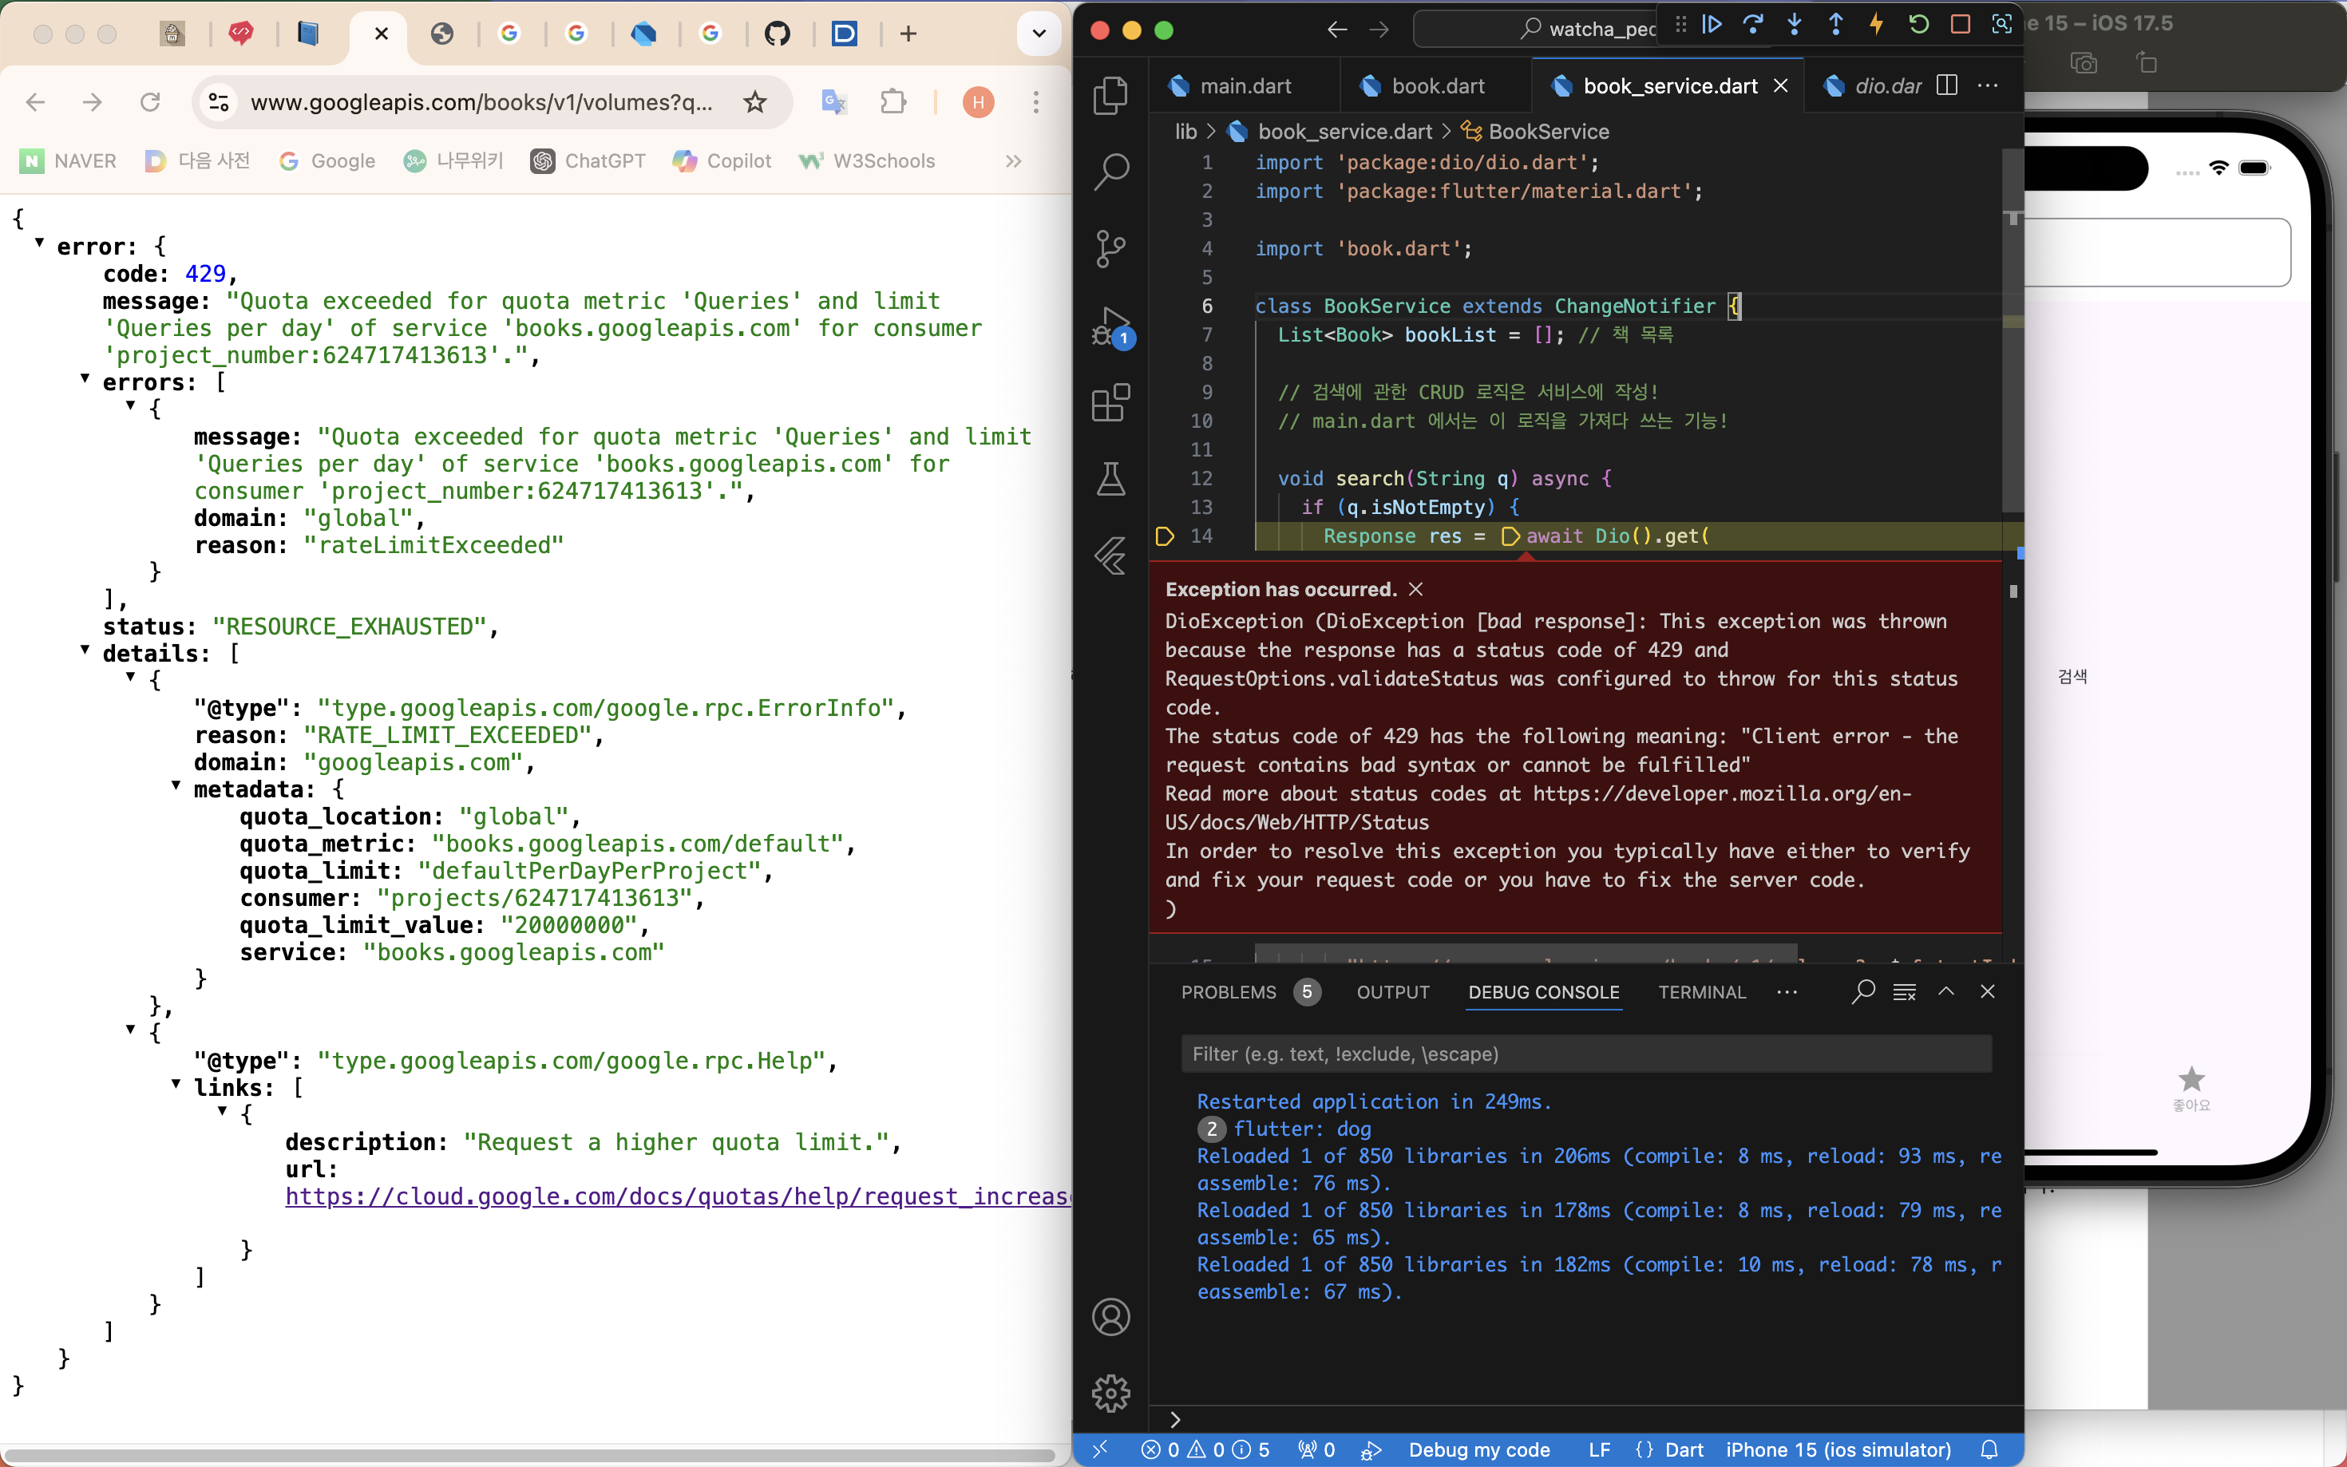The height and width of the screenshot is (1467, 2347).
Task: Maximize the bottom panel
Action: pyautogui.click(x=1945, y=991)
